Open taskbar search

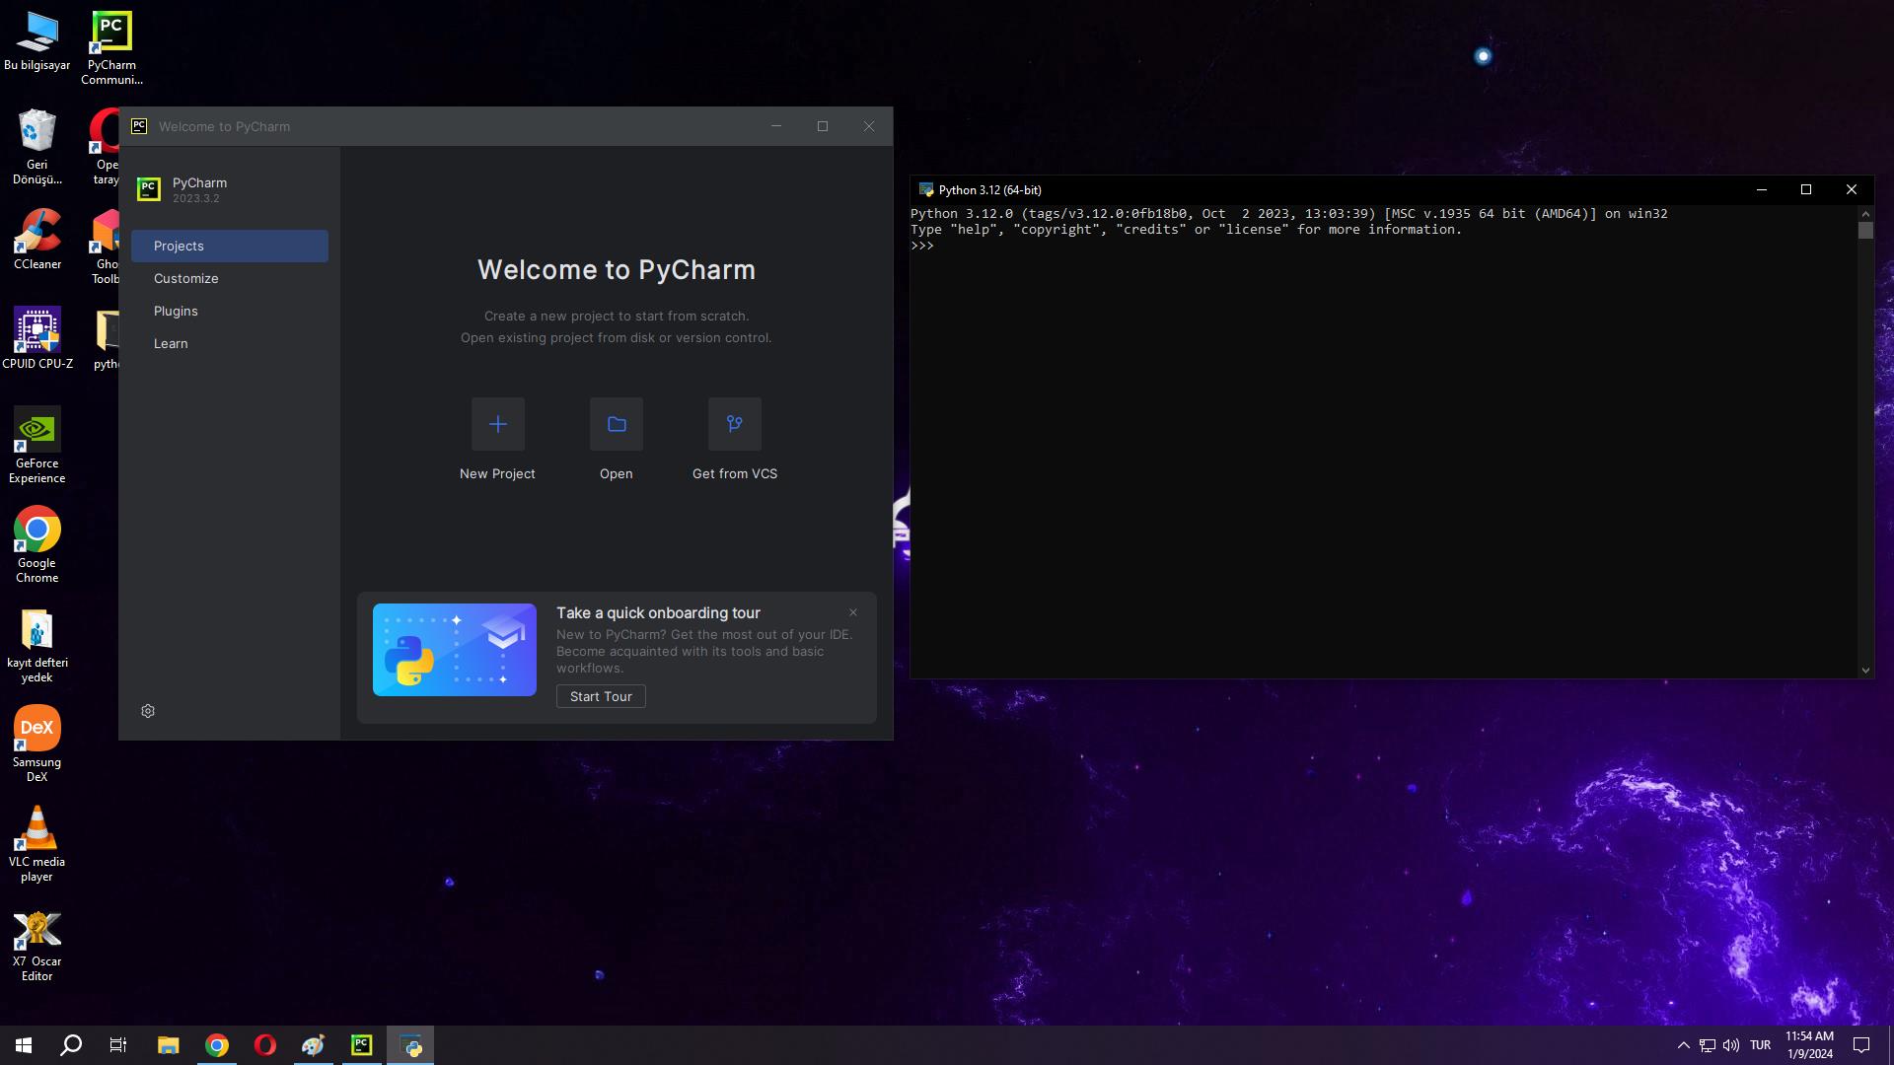71,1045
